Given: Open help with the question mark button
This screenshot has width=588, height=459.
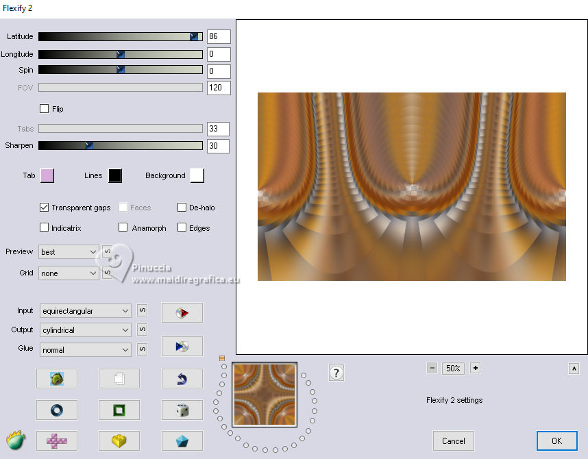Looking at the screenshot, I should (x=336, y=373).
